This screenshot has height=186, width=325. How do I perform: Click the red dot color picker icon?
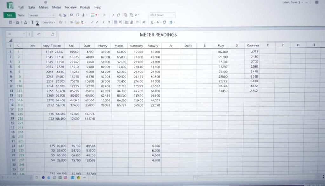click(x=96, y=15)
